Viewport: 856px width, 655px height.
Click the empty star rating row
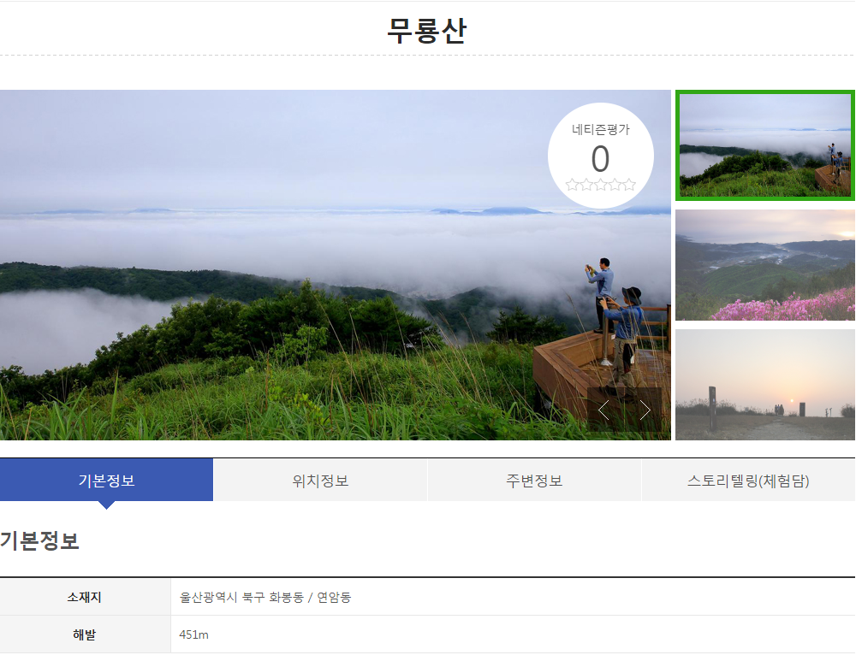click(x=601, y=185)
